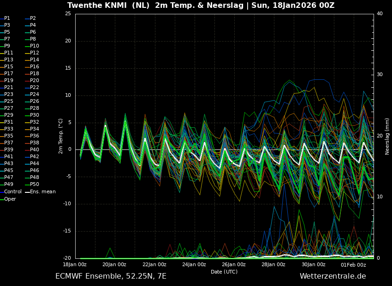This screenshot has height=286, width=392.
Task: Click the Wetterzentrale.de watermark text
Action: pos(333,276)
